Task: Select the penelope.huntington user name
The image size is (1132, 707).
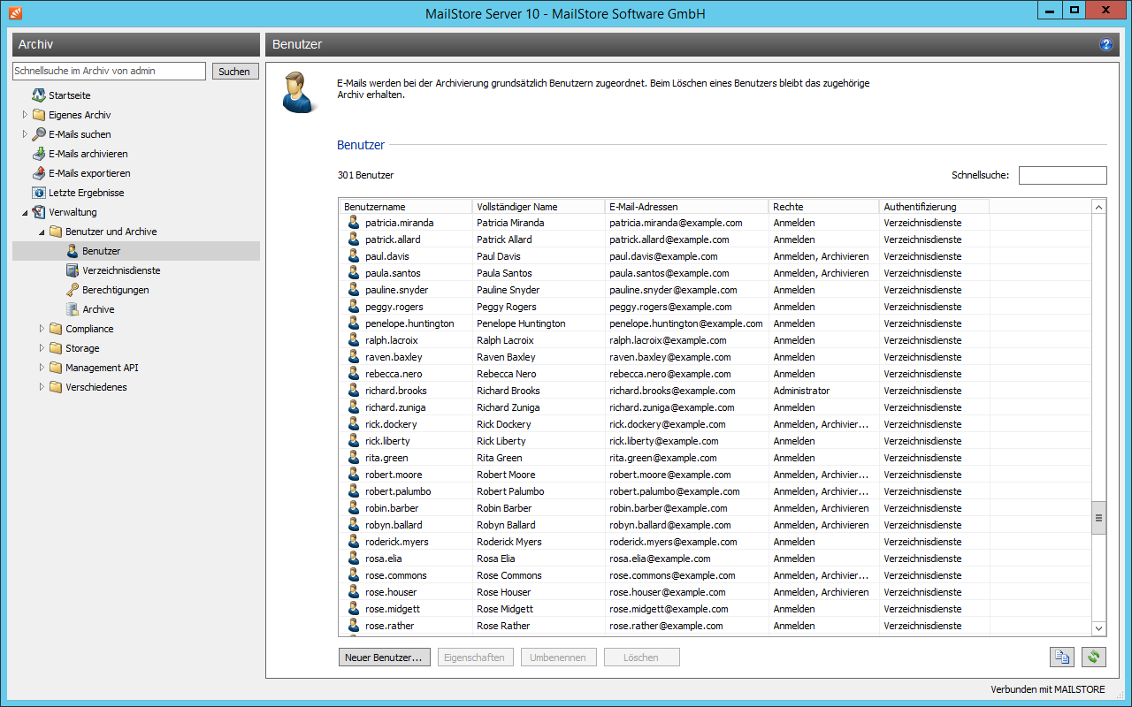Action: tap(409, 323)
